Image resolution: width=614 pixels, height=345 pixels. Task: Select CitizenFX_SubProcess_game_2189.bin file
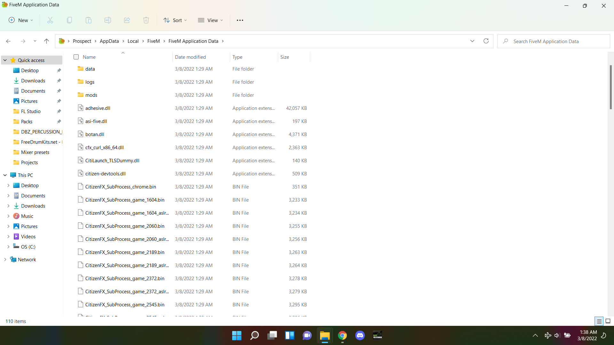[x=125, y=252]
